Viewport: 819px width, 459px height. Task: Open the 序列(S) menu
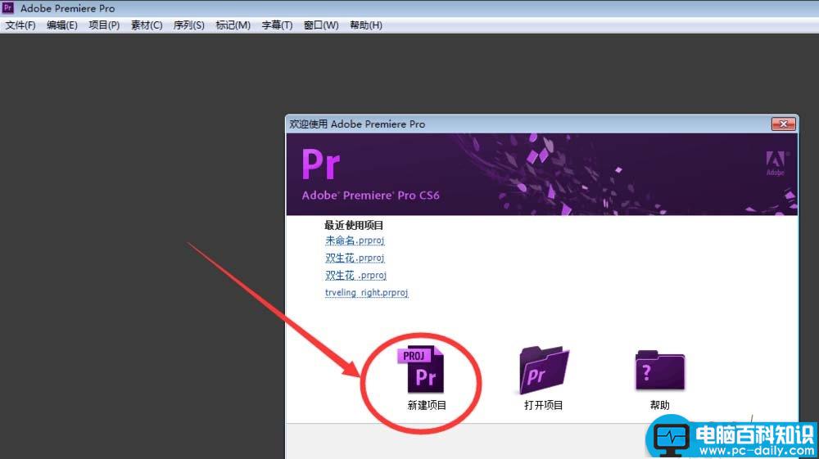pyautogui.click(x=188, y=25)
